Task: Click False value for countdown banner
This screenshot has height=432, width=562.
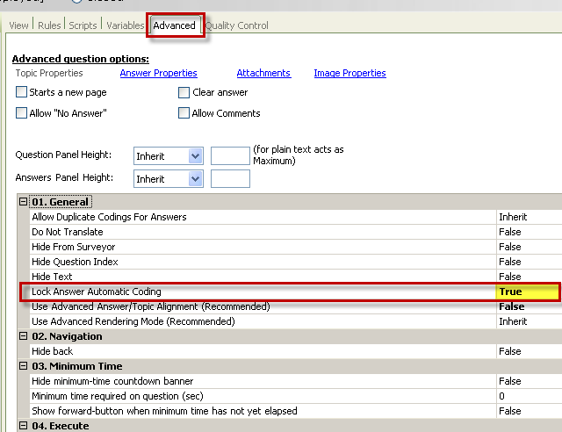Action: 530,381
